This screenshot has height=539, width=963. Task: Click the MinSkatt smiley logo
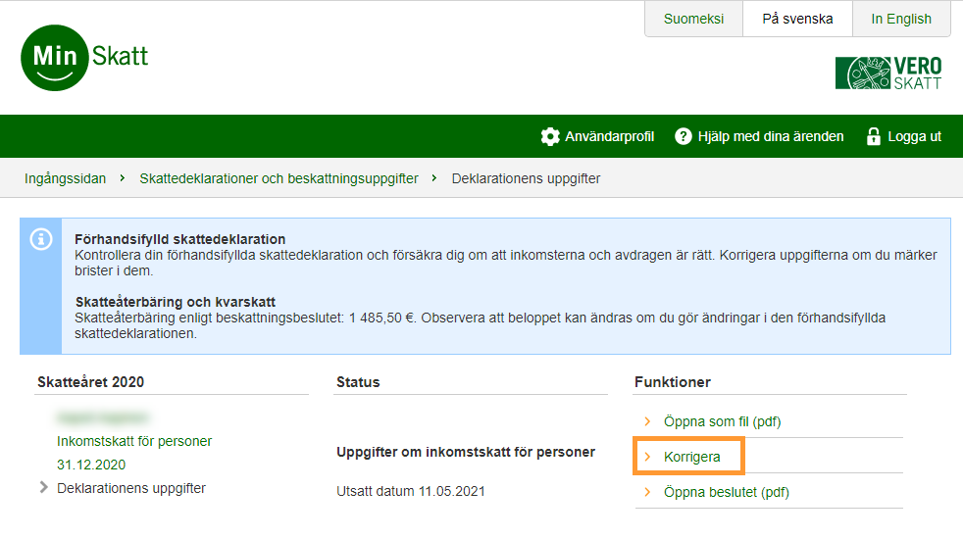(55, 57)
